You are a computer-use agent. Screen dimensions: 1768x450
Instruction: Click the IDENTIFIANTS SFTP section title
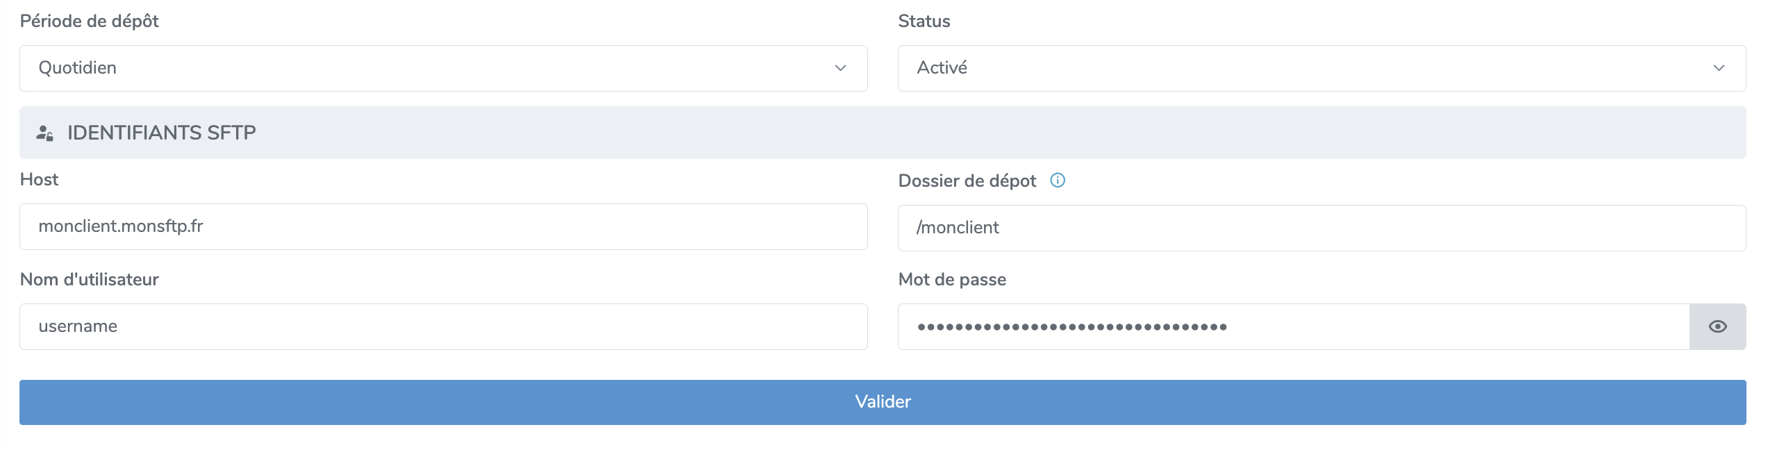coord(161,133)
